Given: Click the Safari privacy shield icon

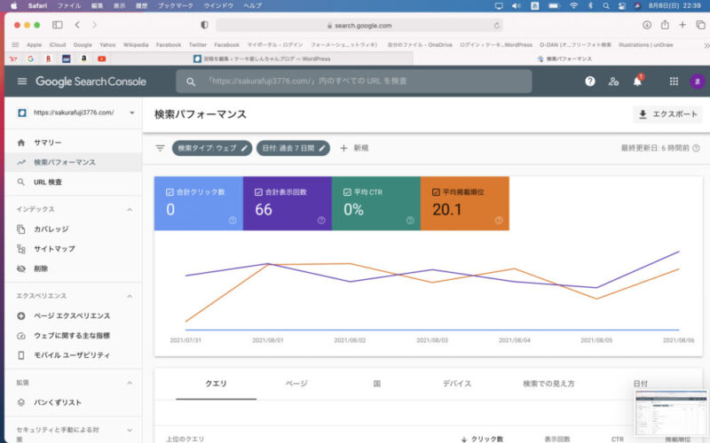Looking at the screenshot, I should [204, 25].
